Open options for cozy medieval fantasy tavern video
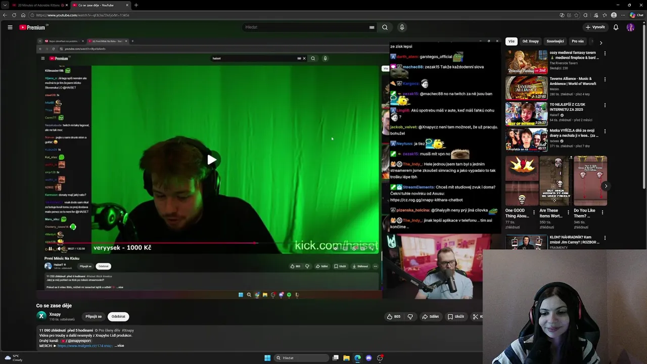The width and height of the screenshot is (647, 364). [605, 53]
